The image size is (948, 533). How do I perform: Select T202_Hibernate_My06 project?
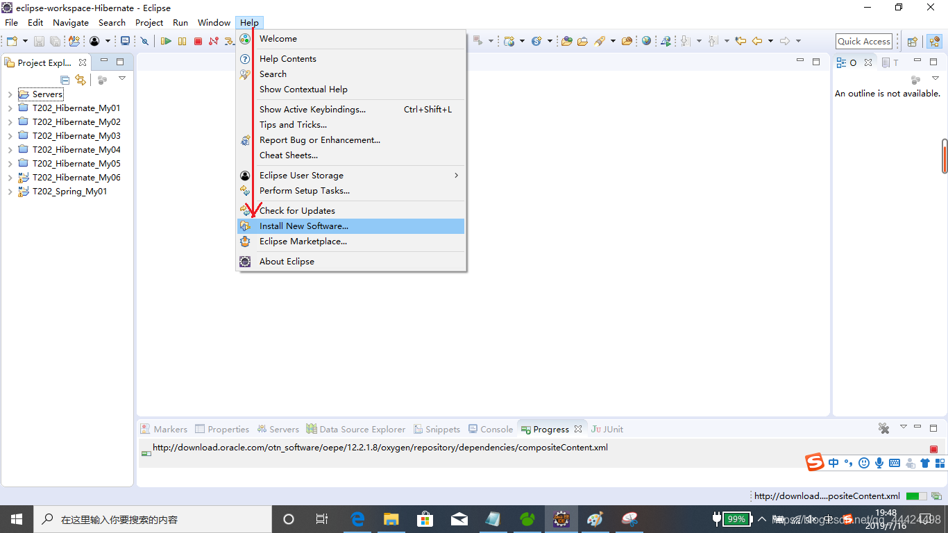coord(76,178)
